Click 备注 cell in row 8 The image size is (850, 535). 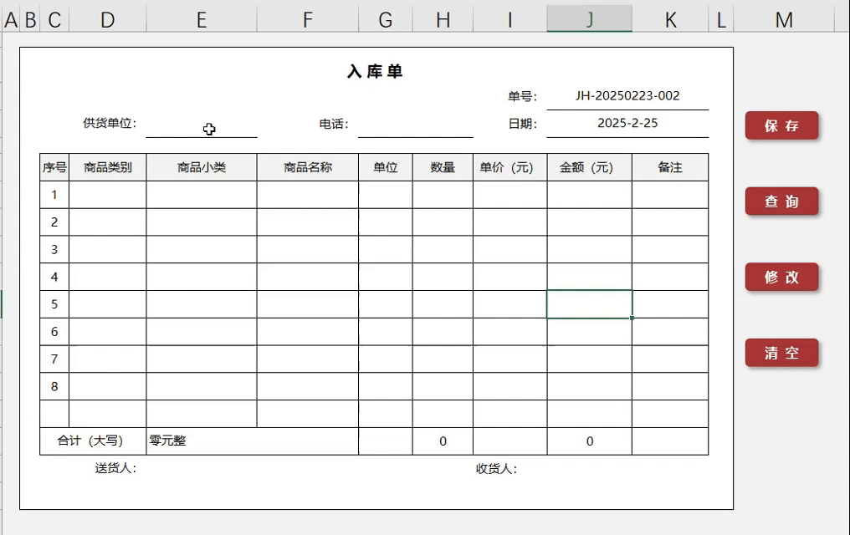point(670,387)
